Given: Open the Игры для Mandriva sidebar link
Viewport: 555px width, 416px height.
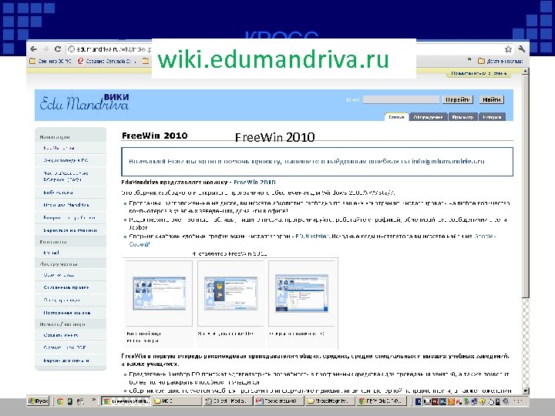Looking at the screenshot, I should (x=66, y=205).
